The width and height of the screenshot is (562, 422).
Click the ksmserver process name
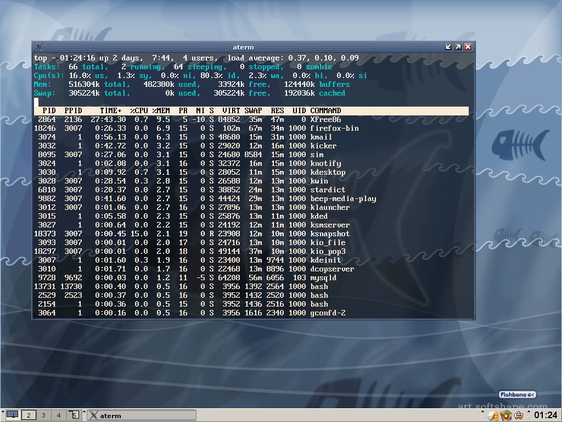point(330,225)
